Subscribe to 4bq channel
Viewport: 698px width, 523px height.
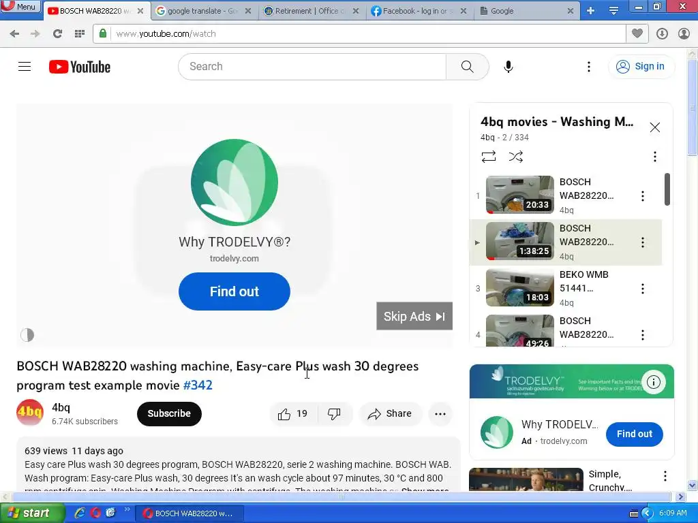coord(169,413)
